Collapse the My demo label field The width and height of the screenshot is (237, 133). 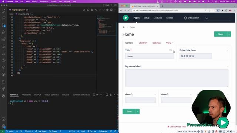coord(227,66)
